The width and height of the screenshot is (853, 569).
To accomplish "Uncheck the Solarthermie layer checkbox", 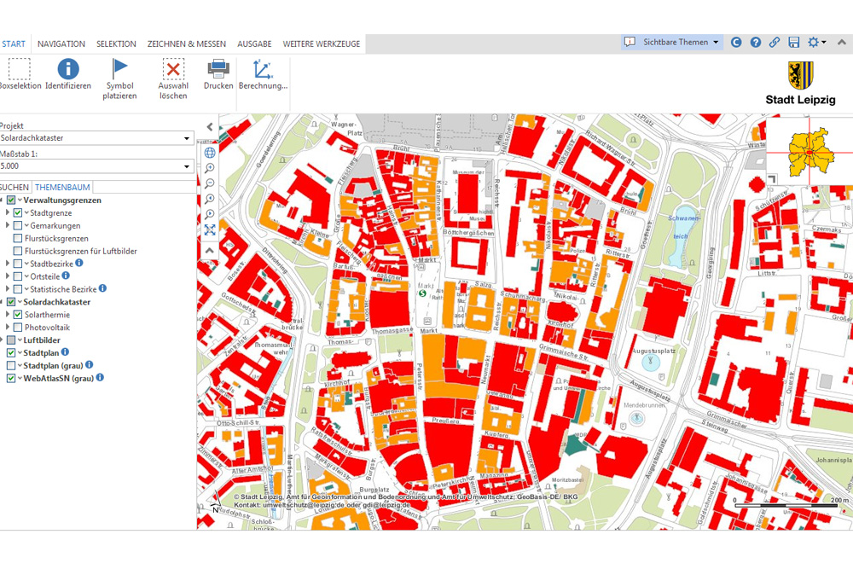I will click(x=18, y=315).
